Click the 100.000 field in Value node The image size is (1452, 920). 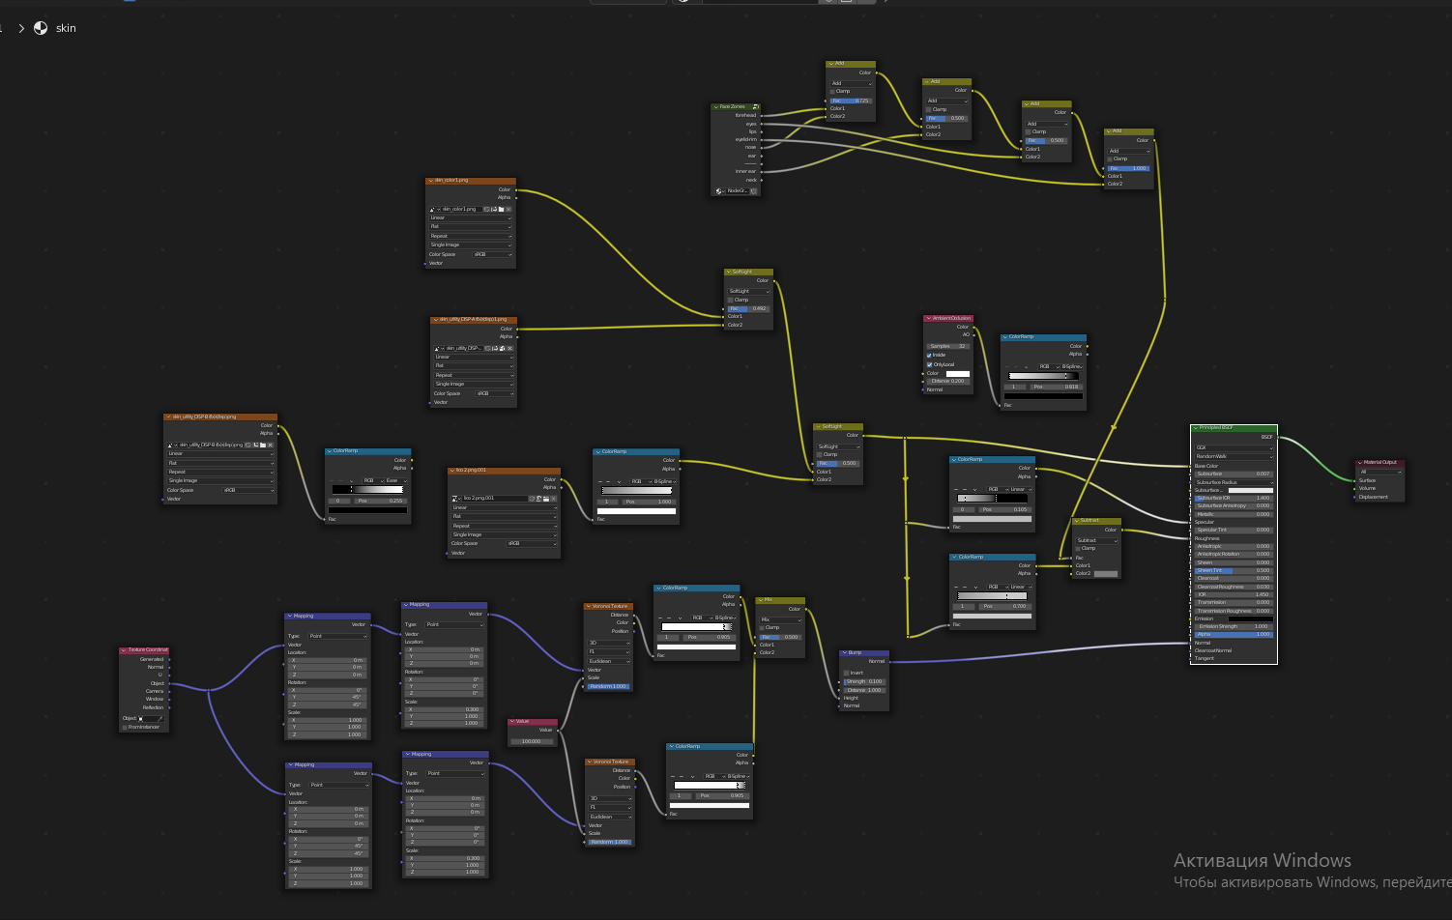(532, 741)
